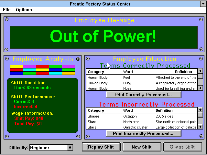Viewport: 207px width, 155px height.
Task: Click the 'Total Pay: $0' value
Action: [x=28, y=124]
